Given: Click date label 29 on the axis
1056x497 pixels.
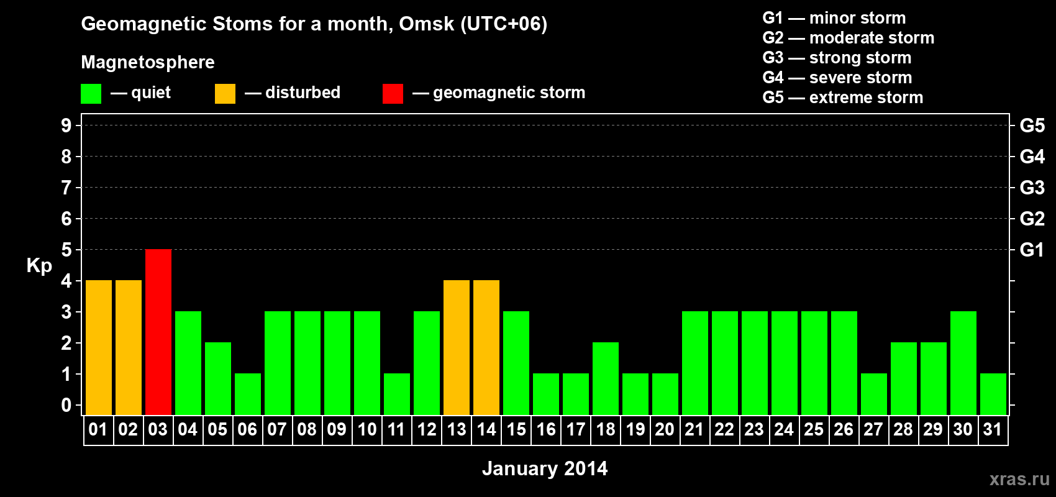Looking at the screenshot, I should click(x=933, y=429).
